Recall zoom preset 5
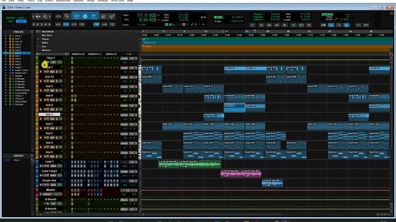The height and width of the screenshot is (222, 396). 49,25
